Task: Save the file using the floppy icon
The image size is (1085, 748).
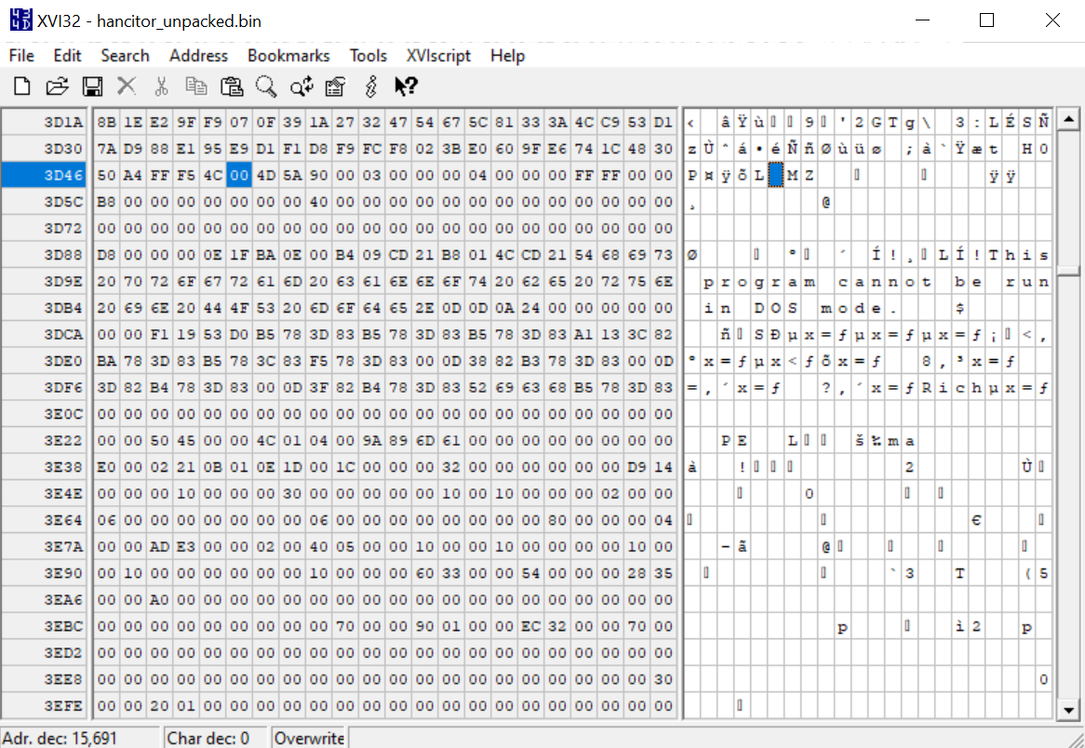Action: point(92,87)
